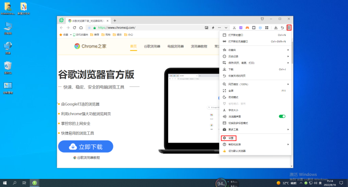The width and height of the screenshot is (348, 187).
Task: Reload the page with refresh icon
Action: point(74,28)
